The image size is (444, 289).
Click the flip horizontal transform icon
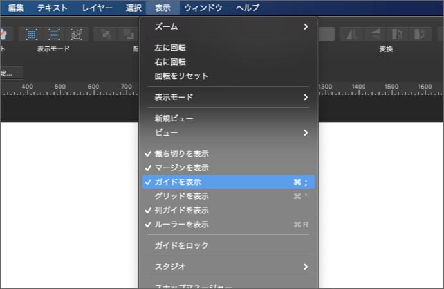[x=350, y=34]
